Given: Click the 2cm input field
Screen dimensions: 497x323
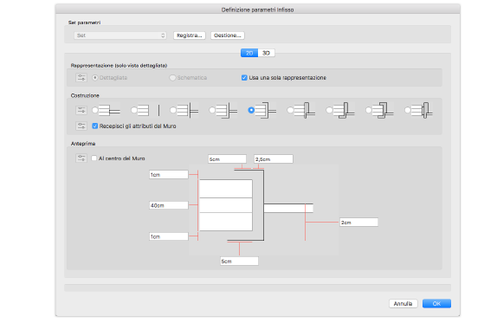Looking at the screenshot, I should tap(358, 223).
